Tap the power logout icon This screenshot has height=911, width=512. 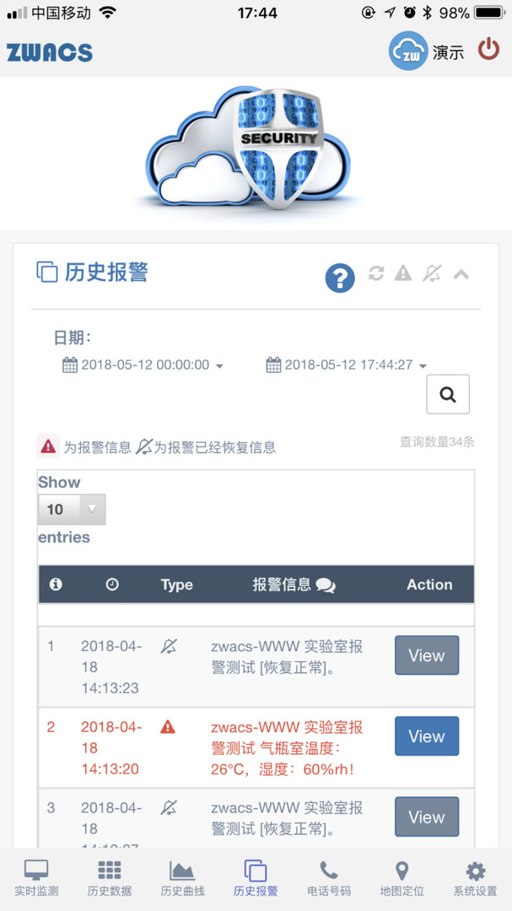489,49
